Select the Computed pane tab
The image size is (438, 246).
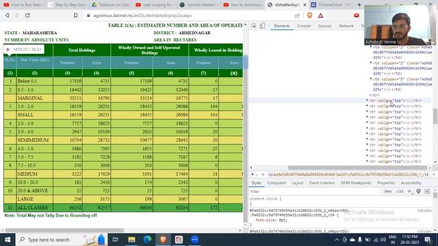276,183
